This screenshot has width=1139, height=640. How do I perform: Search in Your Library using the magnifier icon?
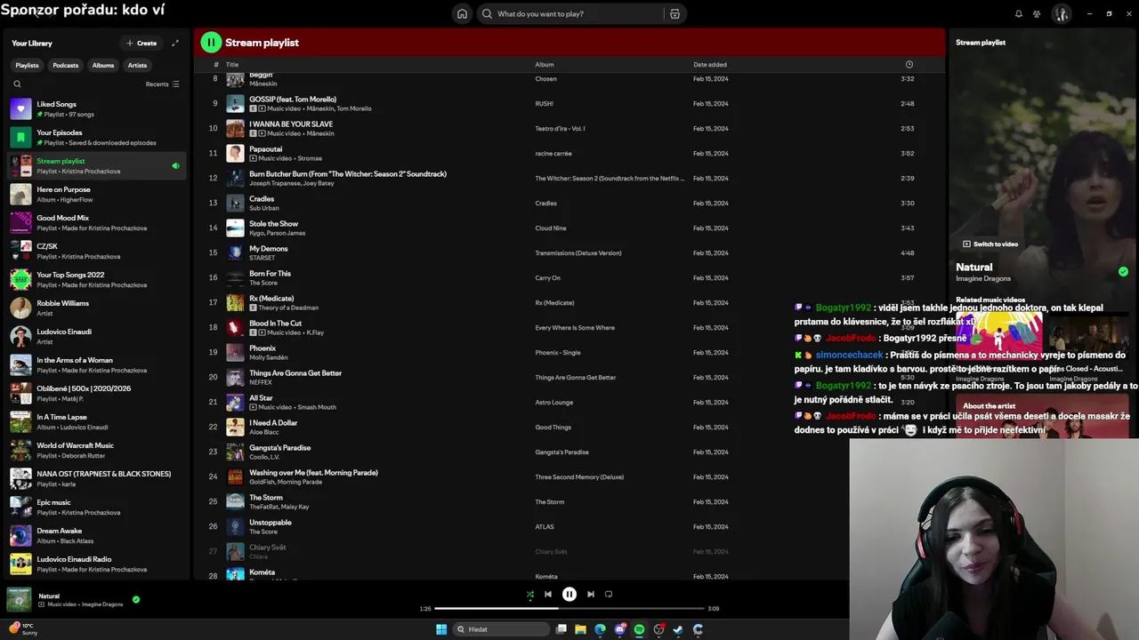click(x=17, y=84)
